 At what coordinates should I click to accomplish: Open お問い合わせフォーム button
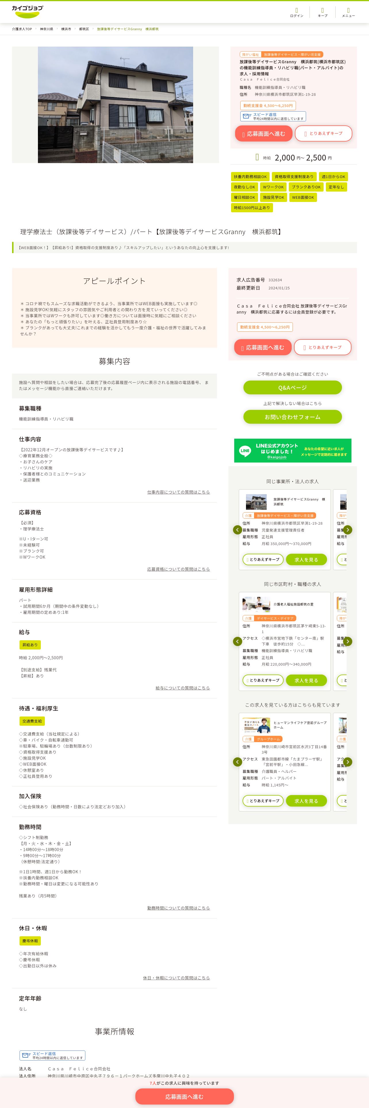coord(293,417)
